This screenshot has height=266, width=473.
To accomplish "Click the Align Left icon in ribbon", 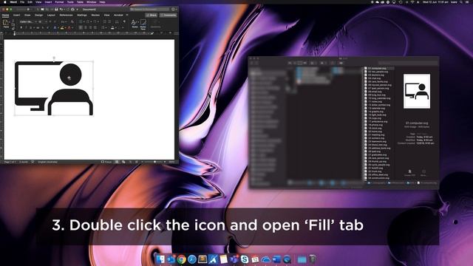I will [x=81, y=27].
